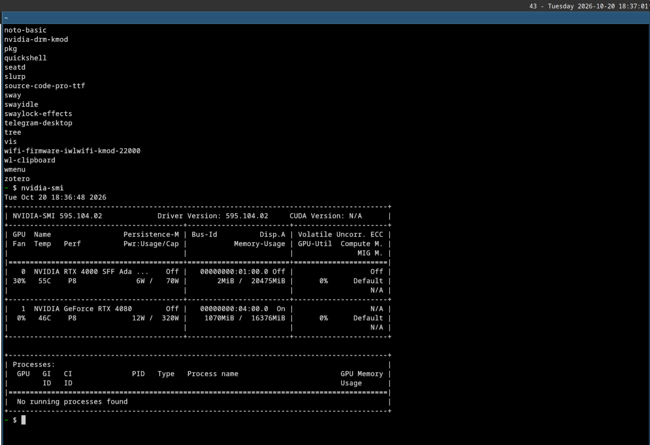Click bus id '00000000:01:00.0'

[x=234, y=271]
